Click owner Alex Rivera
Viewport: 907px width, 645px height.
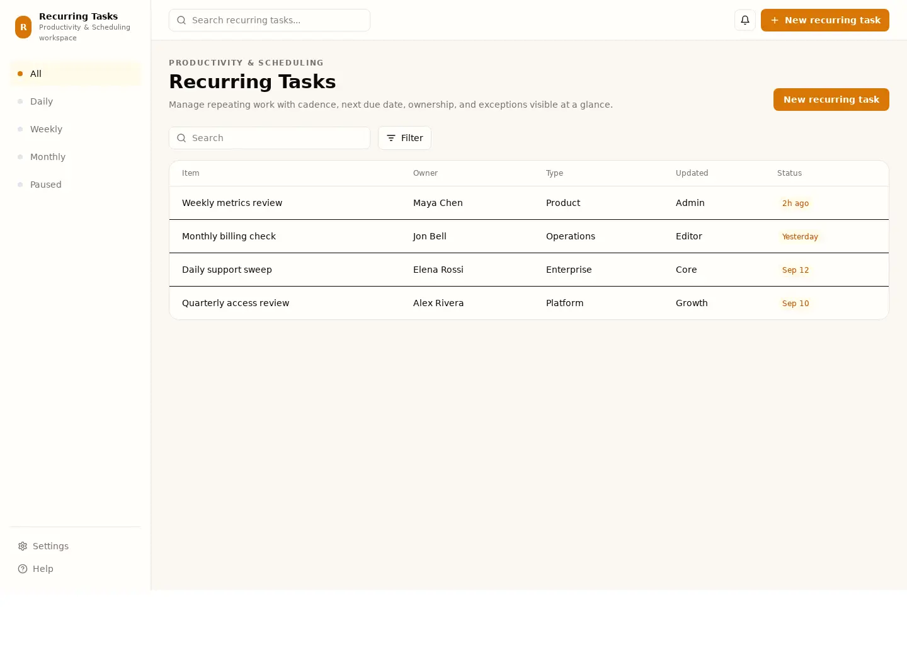tap(438, 303)
